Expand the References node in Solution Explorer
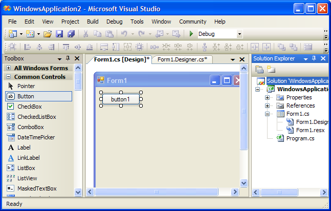The image size is (331, 211). 267,105
